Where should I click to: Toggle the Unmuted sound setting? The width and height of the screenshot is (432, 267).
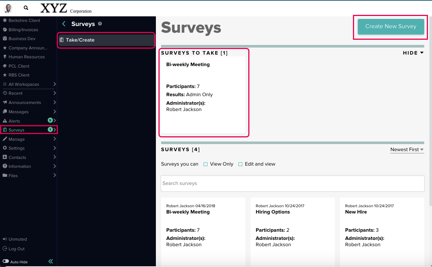tap(15, 239)
